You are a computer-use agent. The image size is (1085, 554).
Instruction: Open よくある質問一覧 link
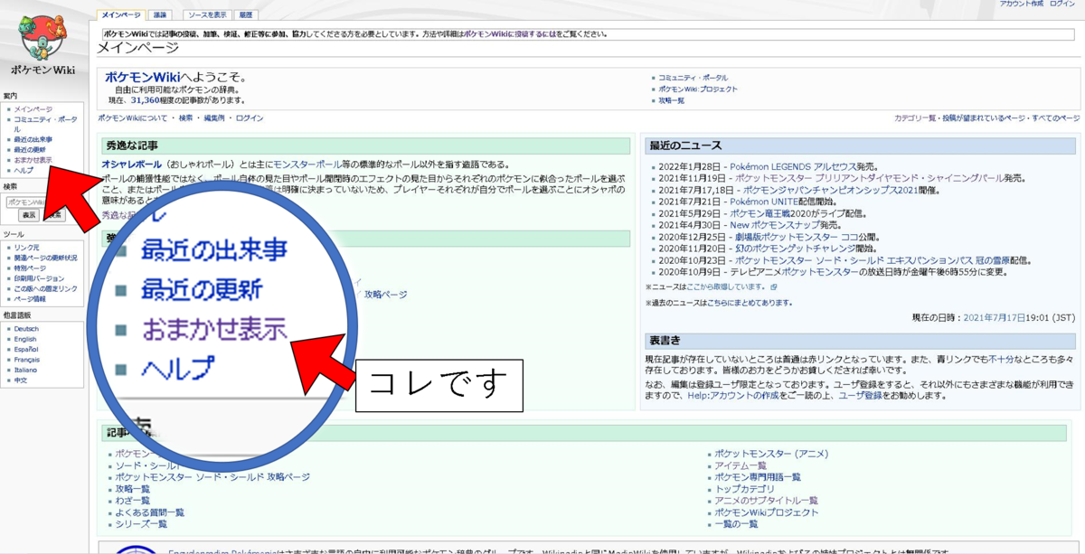point(150,512)
